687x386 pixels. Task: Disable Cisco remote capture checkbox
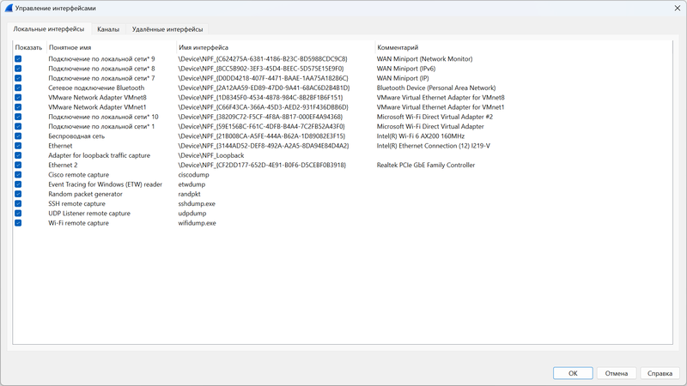click(18, 175)
